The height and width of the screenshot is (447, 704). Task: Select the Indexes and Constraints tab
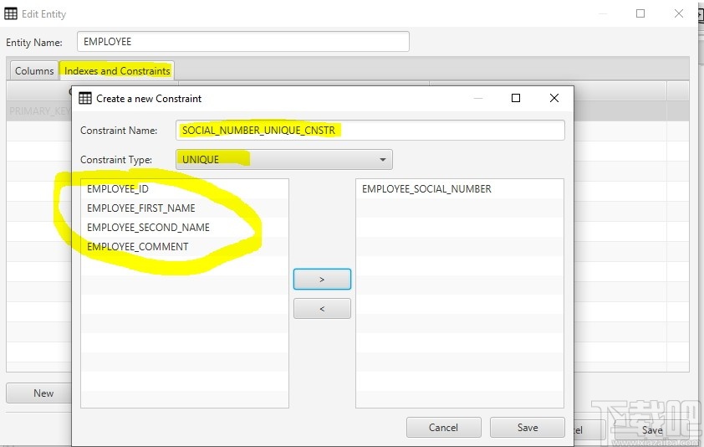tap(117, 70)
